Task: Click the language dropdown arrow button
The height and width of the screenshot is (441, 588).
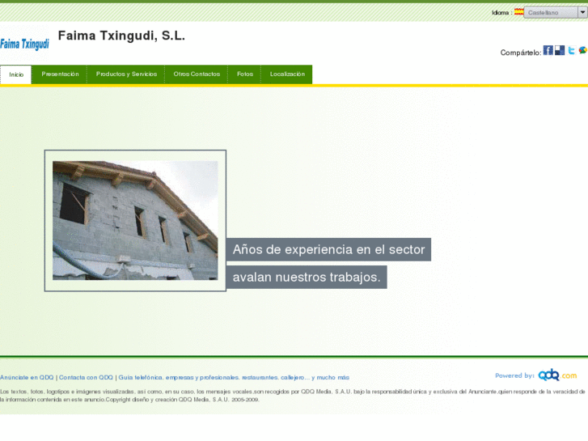Action: 582,12
